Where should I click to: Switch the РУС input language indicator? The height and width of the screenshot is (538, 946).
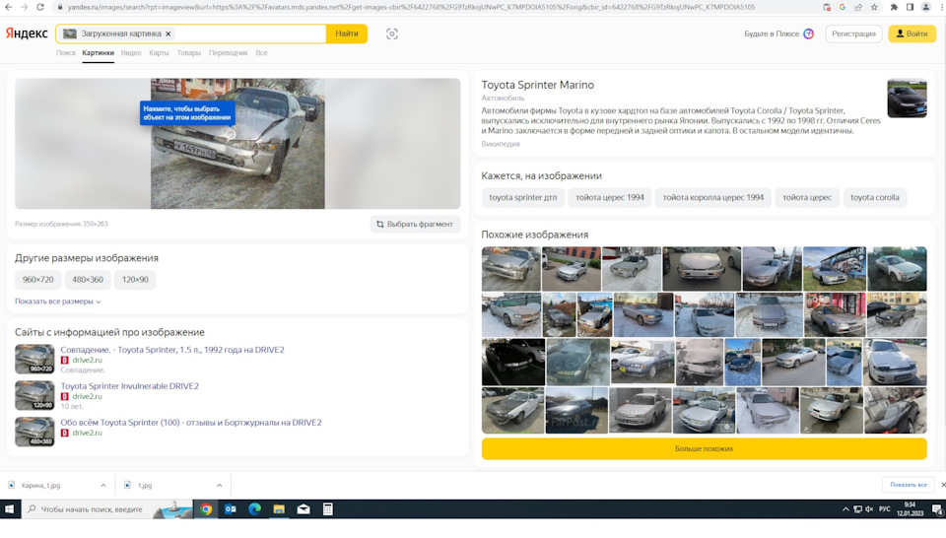[885, 509]
